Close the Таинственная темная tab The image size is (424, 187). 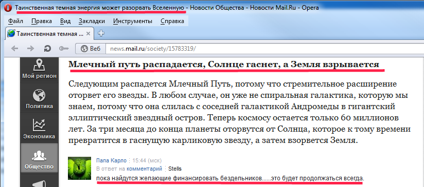click(x=88, y=34)
